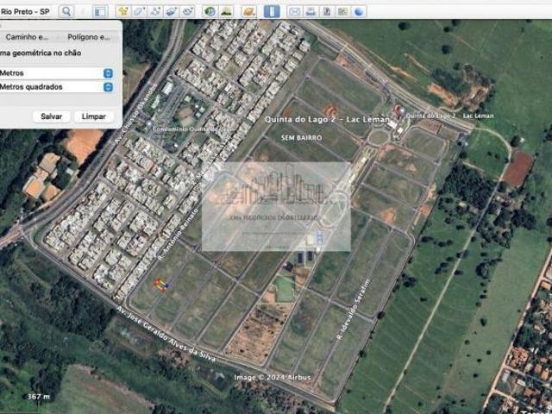Open View in Google Maps icon
Image resolution: width=552 pixels, height=414 pixels.
[x=343, y=11]
